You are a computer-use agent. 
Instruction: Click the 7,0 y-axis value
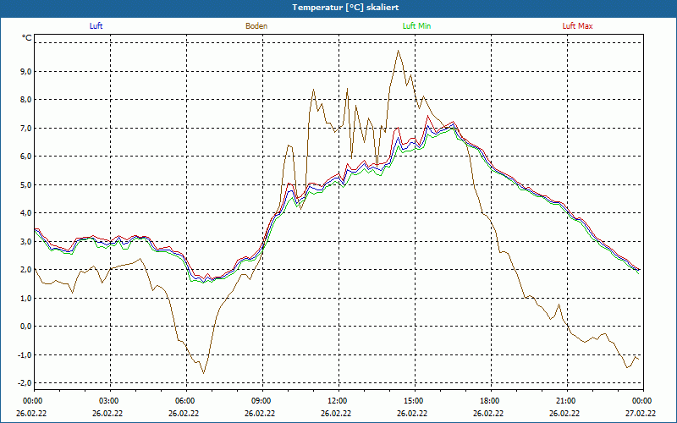click(26, 129)
